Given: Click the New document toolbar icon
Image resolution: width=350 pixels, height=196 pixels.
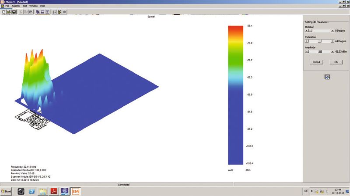Looking at the screenshot, I should coord(4,12).
